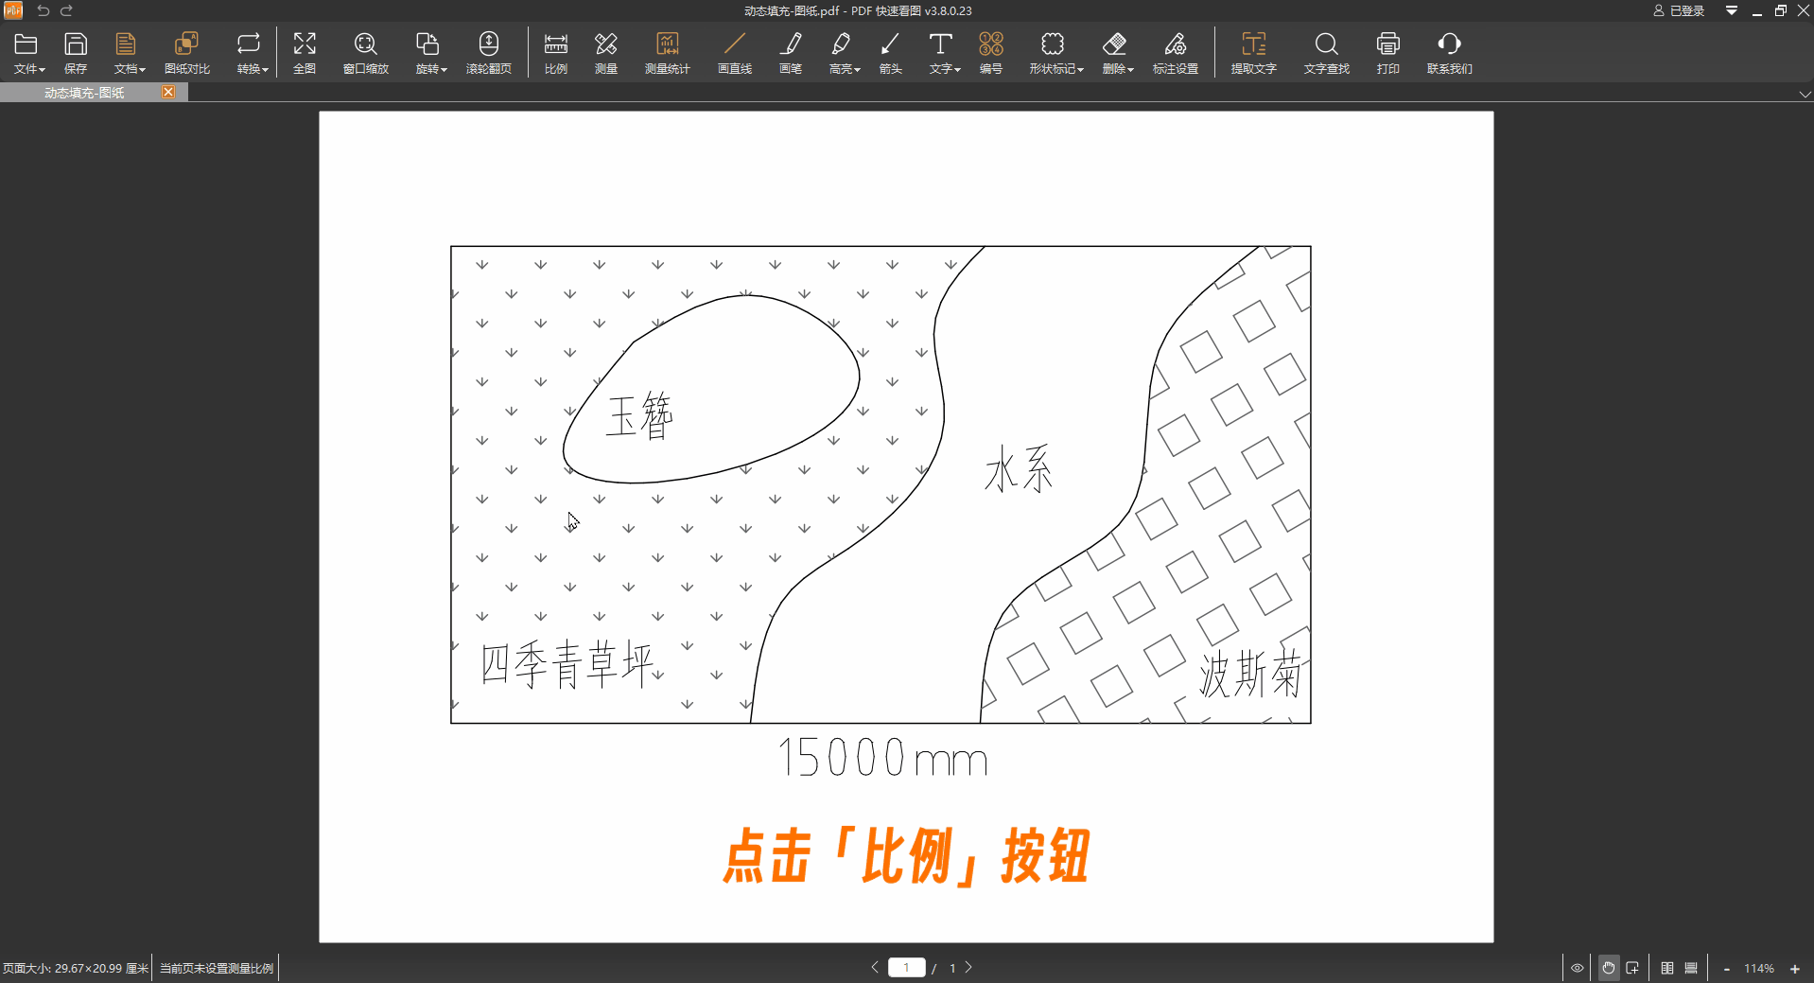1814x983 pixels.
Task: Go to previous page arrow
Action: click(875, 967)
